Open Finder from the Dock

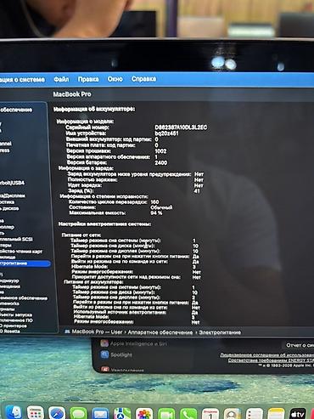pos(14,413)
